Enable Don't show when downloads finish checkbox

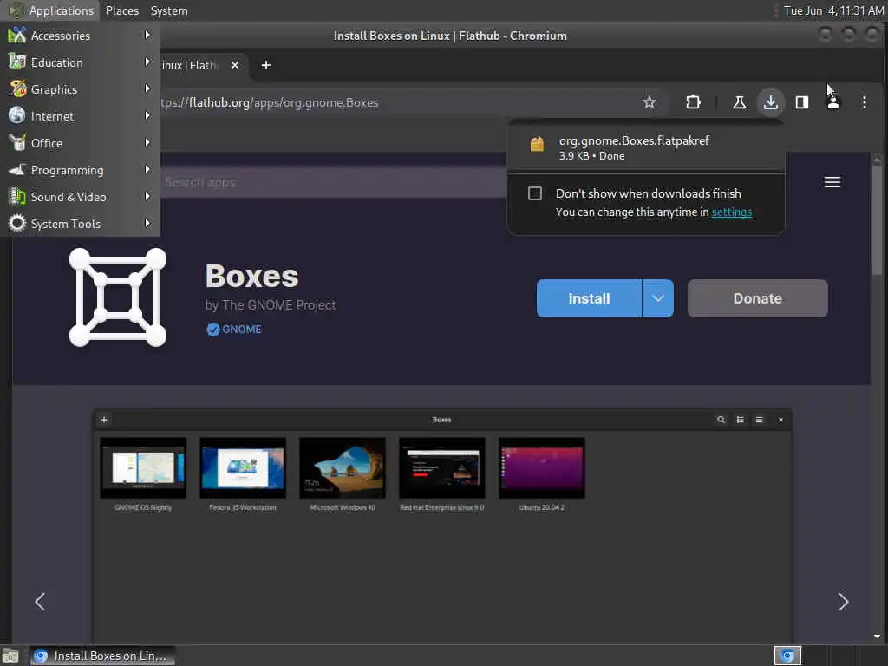(534, 193)
